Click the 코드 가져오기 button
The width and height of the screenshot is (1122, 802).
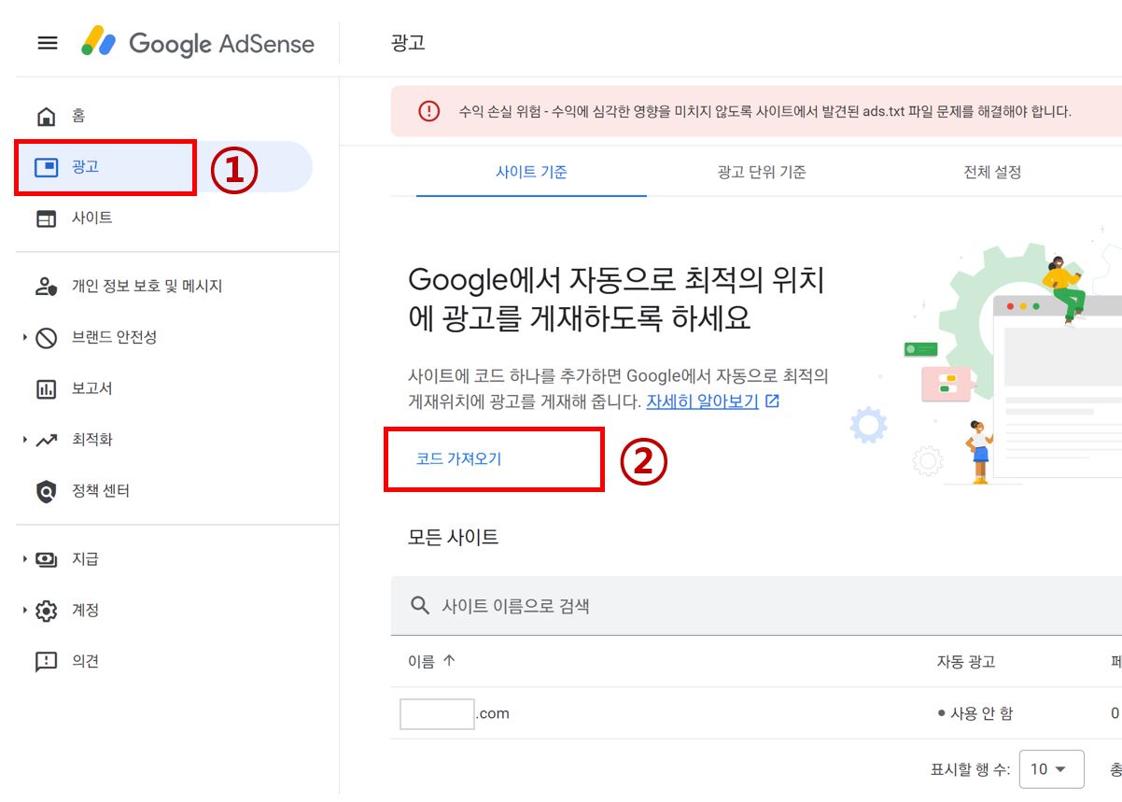point(456,459)
